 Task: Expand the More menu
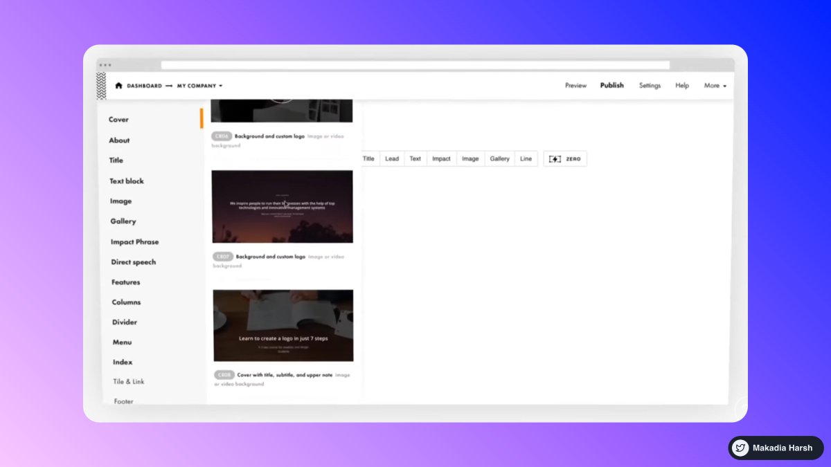point(715,85)
